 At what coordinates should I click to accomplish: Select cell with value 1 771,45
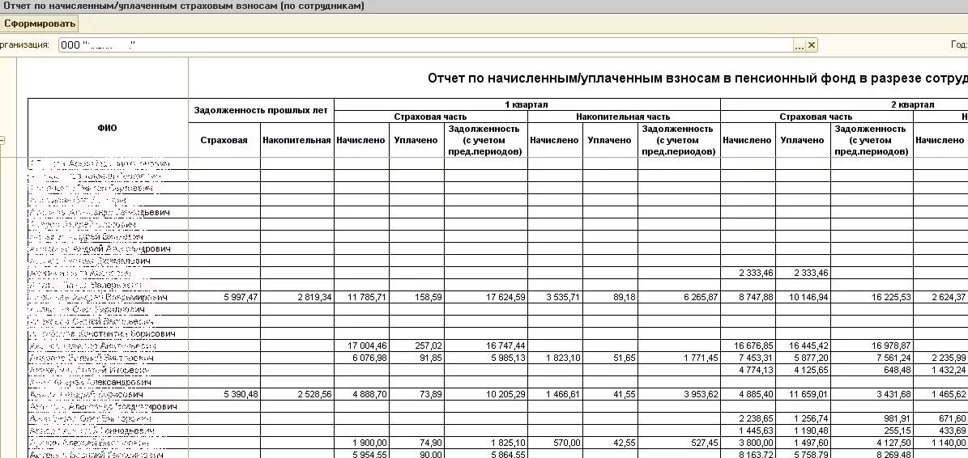click(x=679, y=358)
